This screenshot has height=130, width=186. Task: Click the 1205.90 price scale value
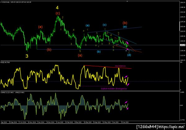click(183, 36)
